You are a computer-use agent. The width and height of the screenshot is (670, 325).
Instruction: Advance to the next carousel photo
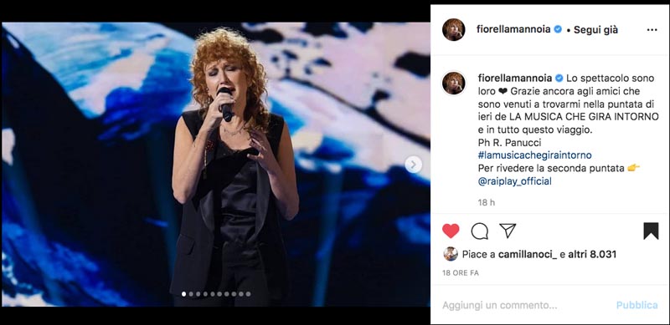pos(413,165)
